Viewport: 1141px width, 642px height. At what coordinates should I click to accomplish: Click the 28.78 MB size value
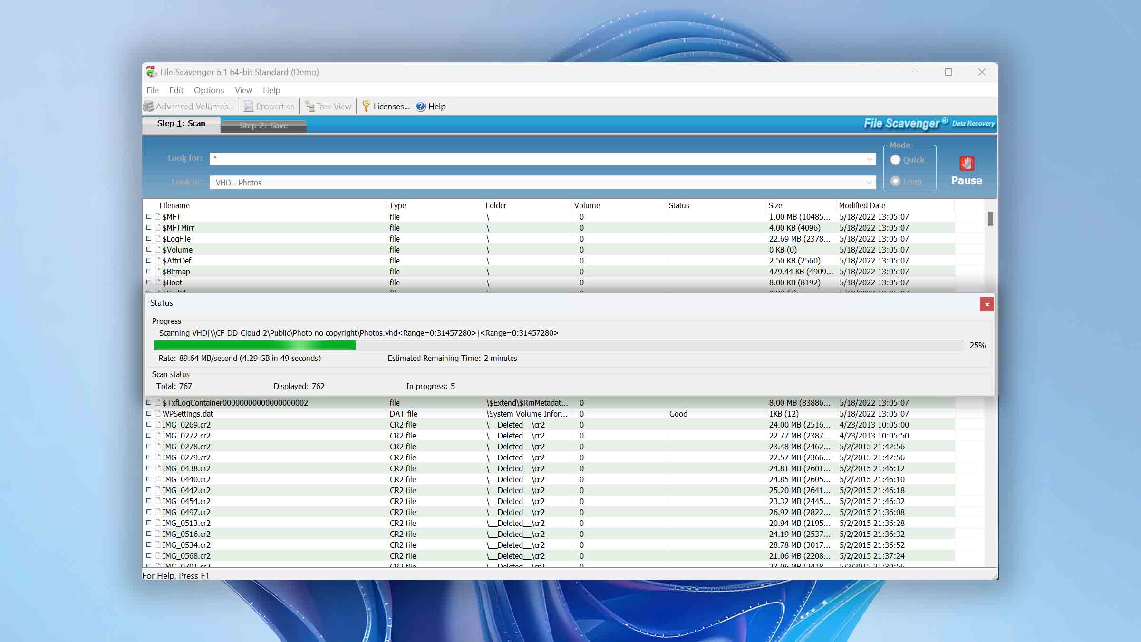(x=800, y=545)
